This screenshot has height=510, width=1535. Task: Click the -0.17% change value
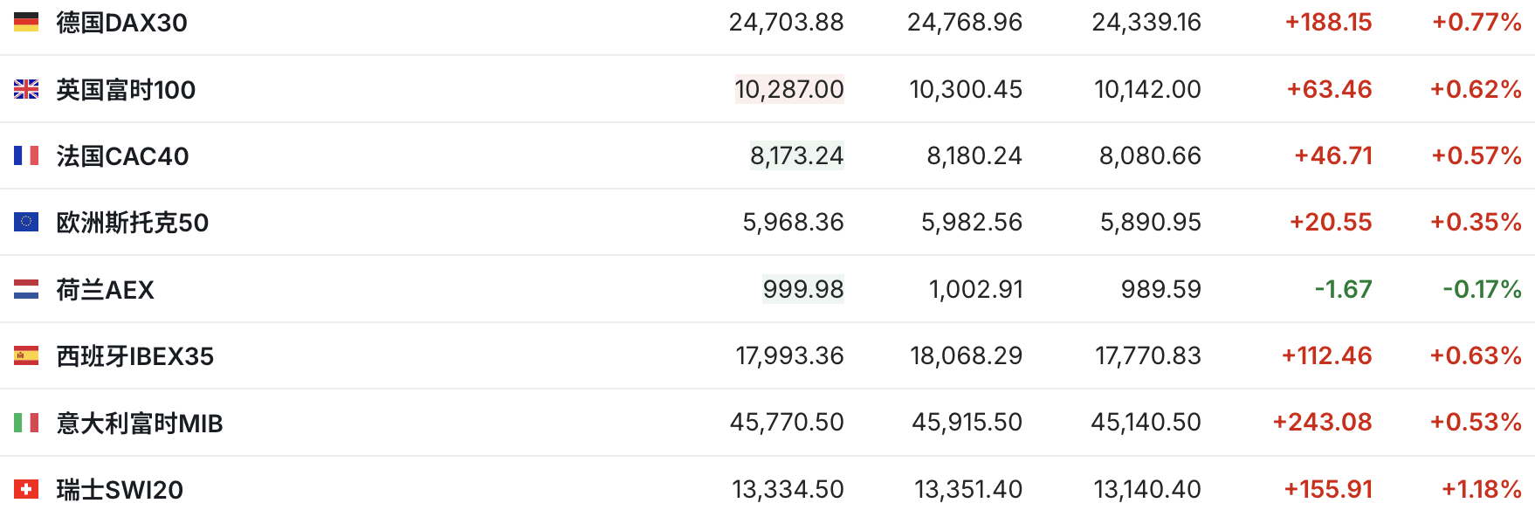coord(1482,289)
